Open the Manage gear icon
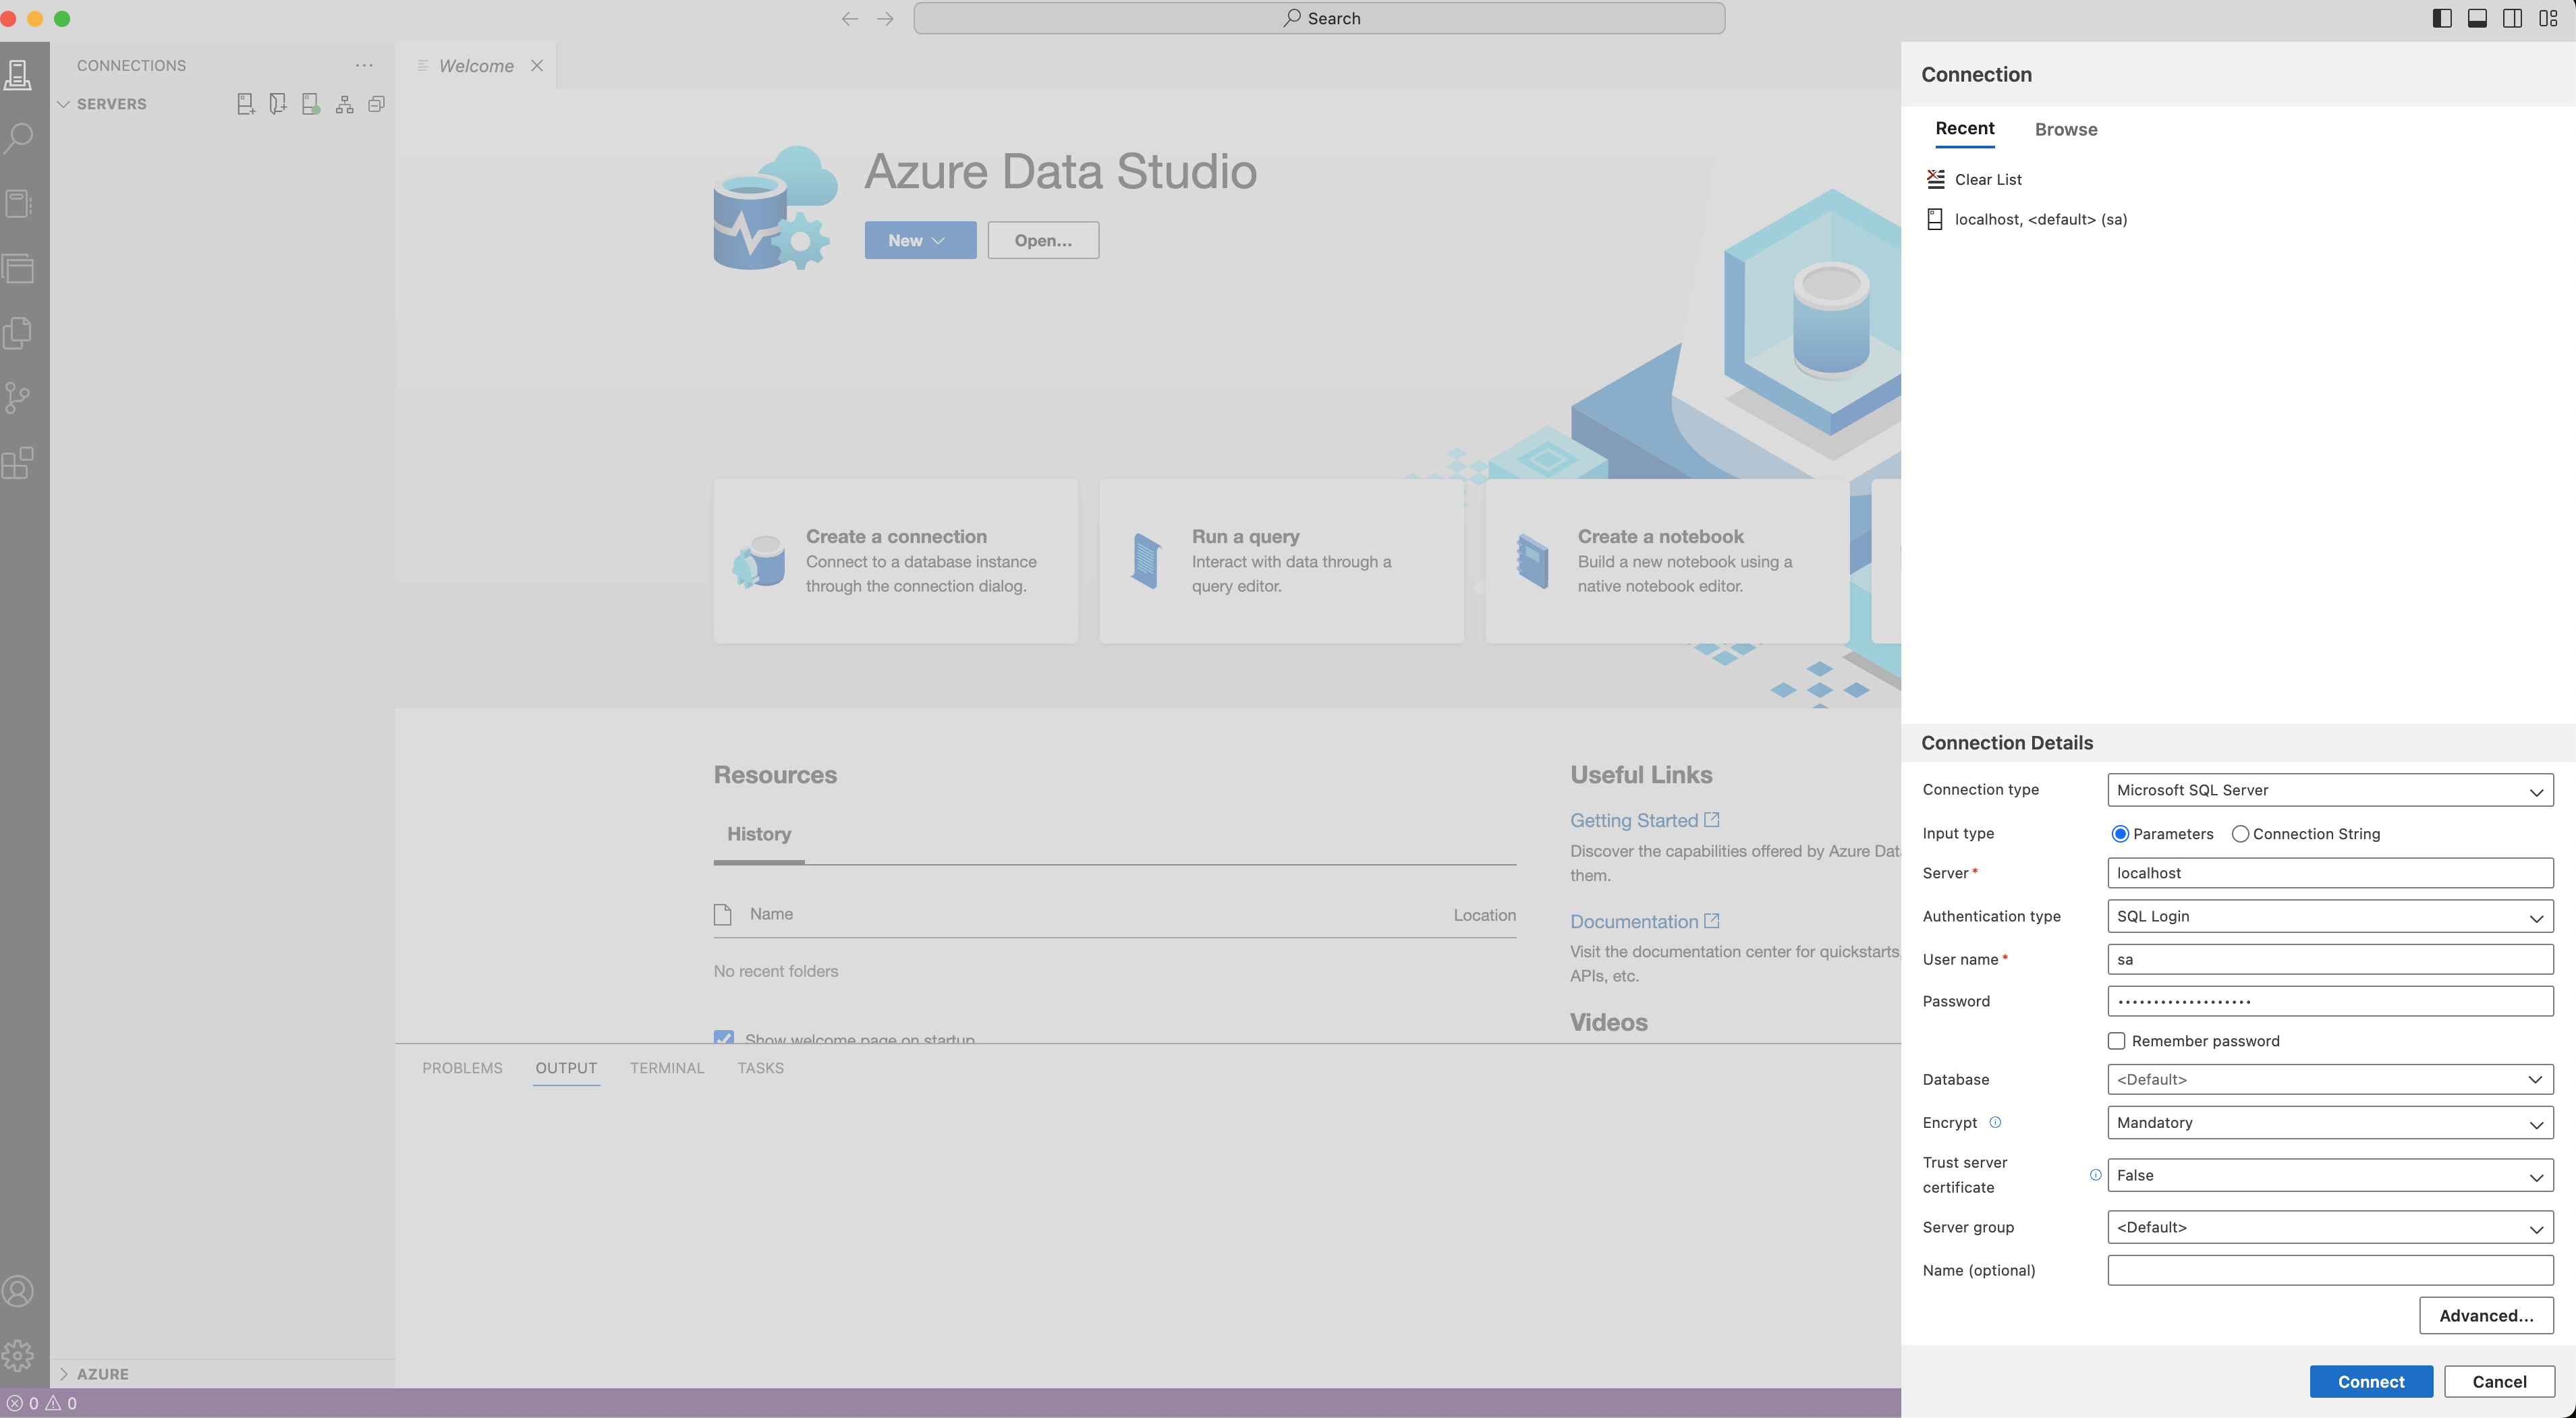Image resolution: width=2576 pixels, height=1418 pixels. coord(19,1356)
